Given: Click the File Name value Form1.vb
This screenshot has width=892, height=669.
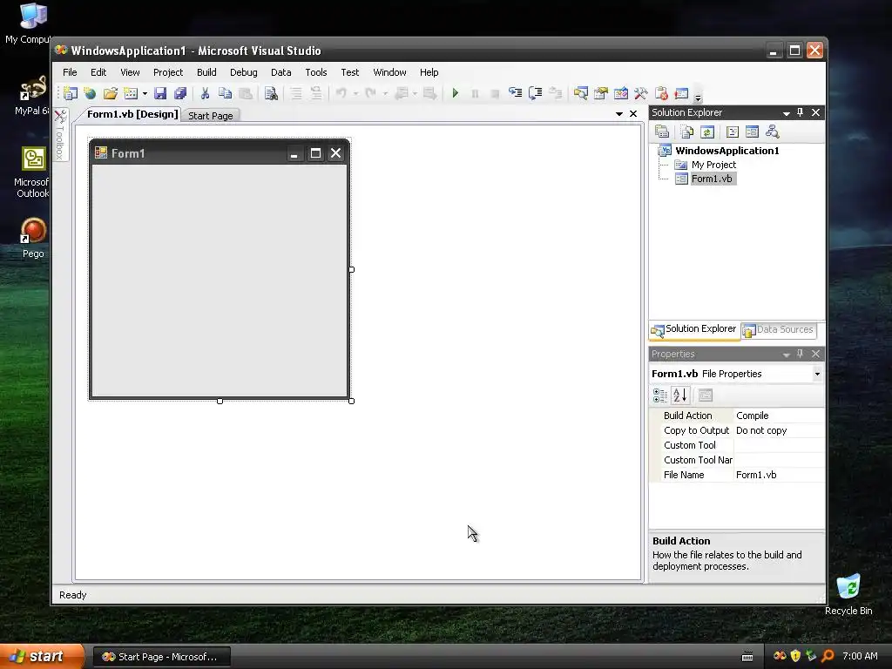Looking at the screenshot, I should (778, 475).
